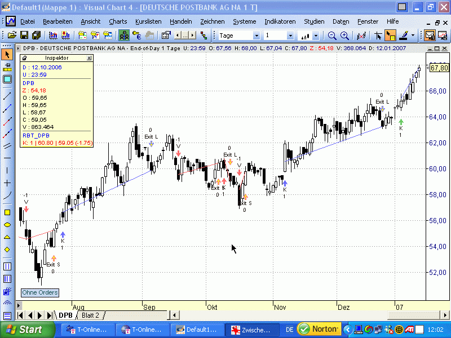Open the compression value dropdown showing 1
This screenshot has height=338, width=451.
pyautogui.click(x=290, y=35)
